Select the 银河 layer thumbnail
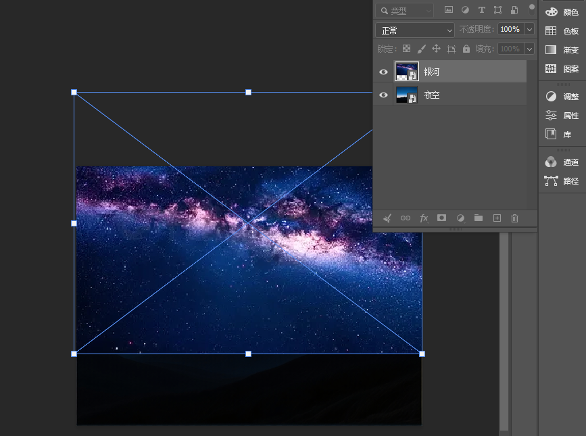This screenshot has height=436, width=586. tap(407, 72)
